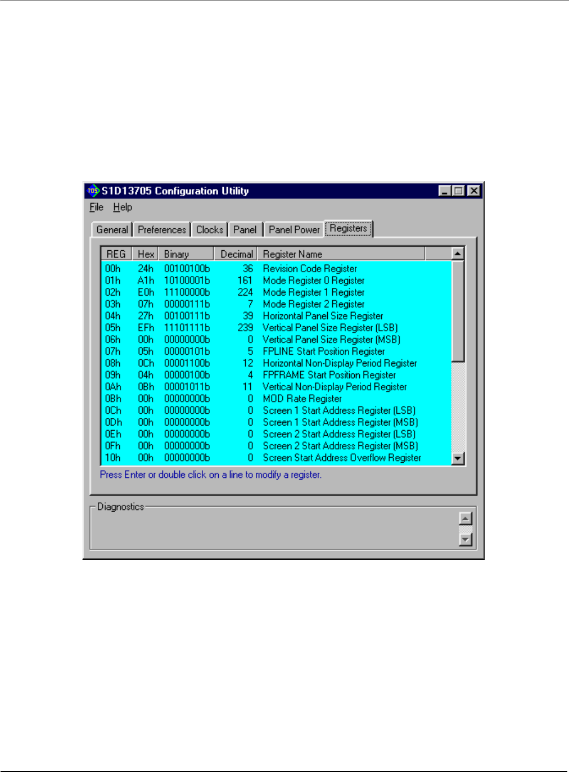The width and height of the screenshot is (569, 772).
Task: Click decimal value 239
Action: [245, 328]
